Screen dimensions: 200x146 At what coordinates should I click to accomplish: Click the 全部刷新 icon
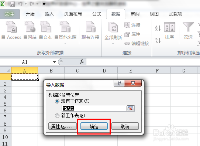[113, 27]
